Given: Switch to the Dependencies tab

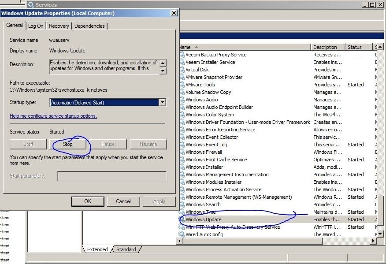Looking at the screenshot, I should tap(89, 26).
